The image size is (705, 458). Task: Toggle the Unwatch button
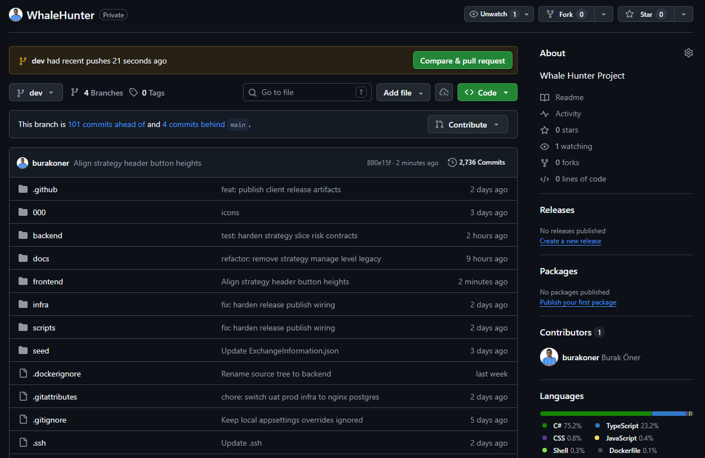(492, 14)
